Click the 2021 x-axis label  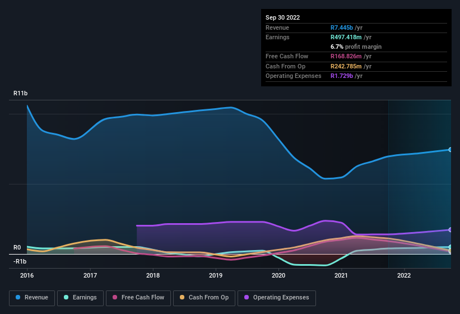(x=341, y=275)
